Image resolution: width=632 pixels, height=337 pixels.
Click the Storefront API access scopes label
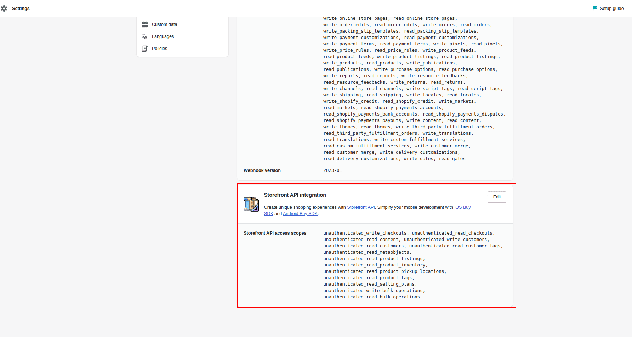click(275, 233)
